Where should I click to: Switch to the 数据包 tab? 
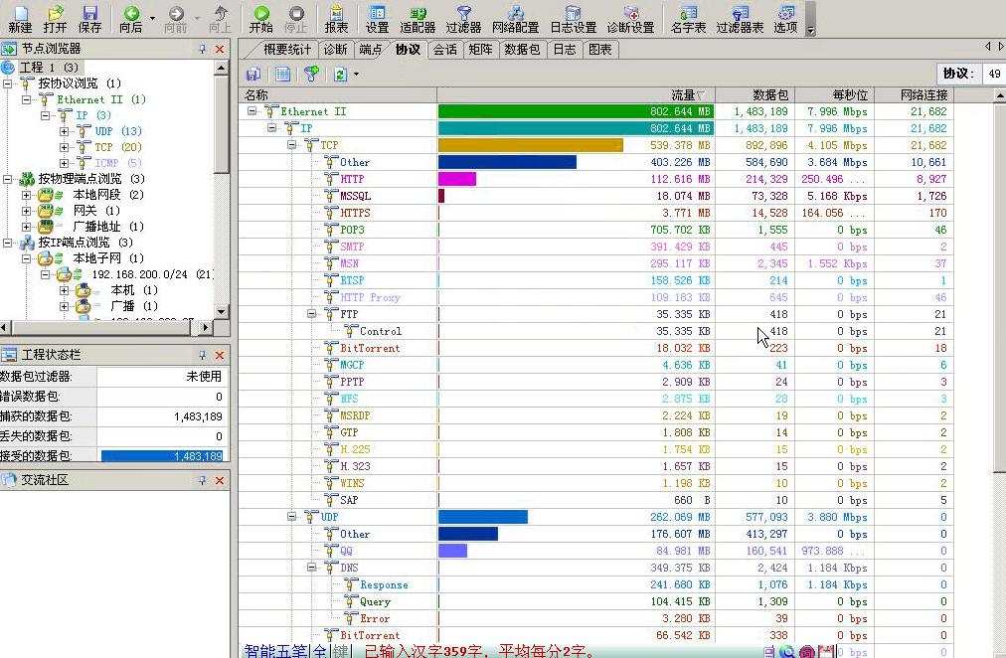[x=522, y=49]
